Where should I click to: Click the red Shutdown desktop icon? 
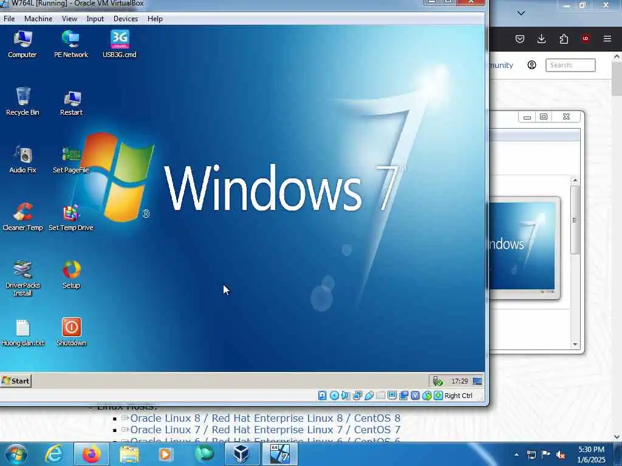click(x=72, y=332)
